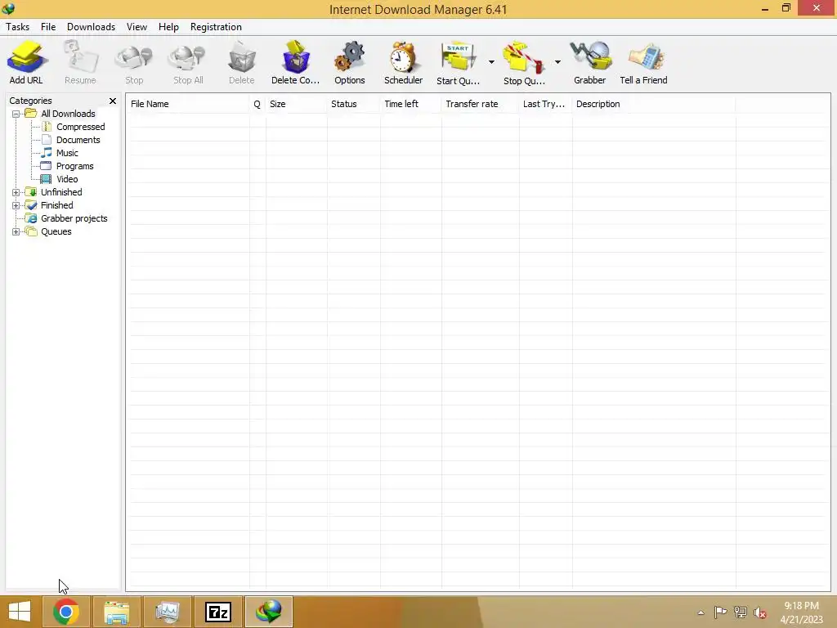Select the Documents category

[78, 140]
